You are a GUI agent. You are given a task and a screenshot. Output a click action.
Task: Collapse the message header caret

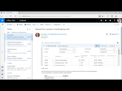click(x=118, y=29)
